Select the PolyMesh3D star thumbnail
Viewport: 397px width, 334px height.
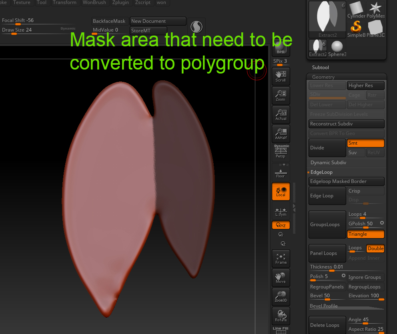point(375,7)
